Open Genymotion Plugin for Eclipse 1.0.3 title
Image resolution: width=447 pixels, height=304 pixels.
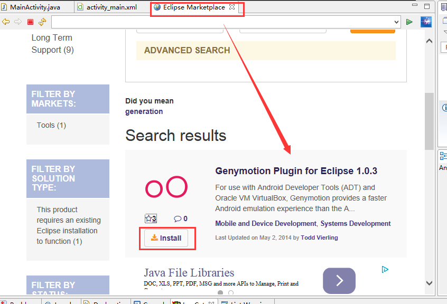pos(296,171)
